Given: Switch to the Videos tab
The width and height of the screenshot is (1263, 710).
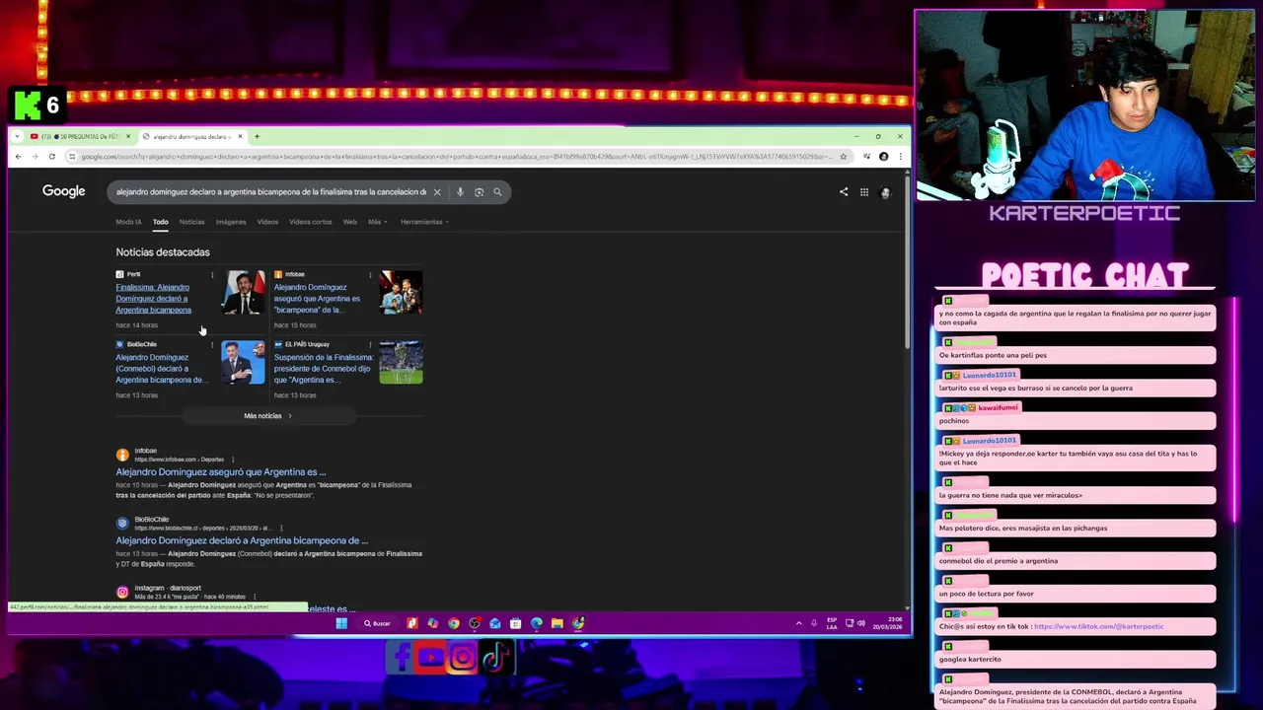Looking at the screenshot, I should (x=267, y=222).
